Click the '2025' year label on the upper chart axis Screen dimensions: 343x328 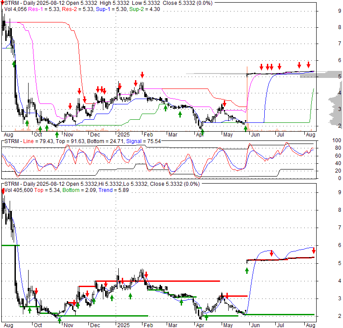(x=124, y=135)
